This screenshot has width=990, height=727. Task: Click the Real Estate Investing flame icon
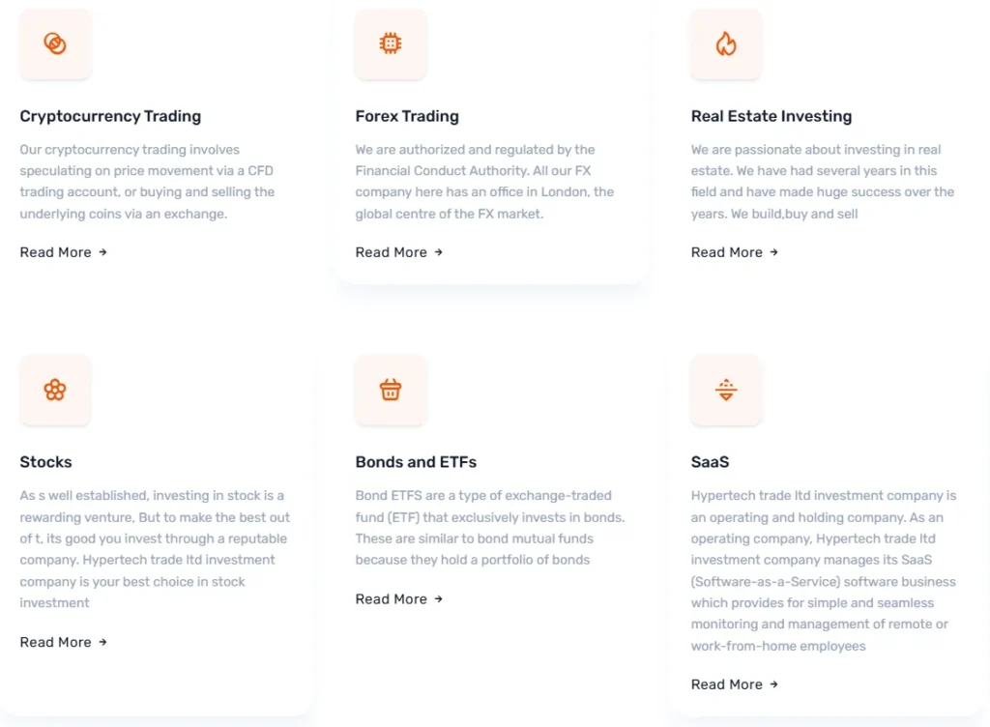point(726,44)
